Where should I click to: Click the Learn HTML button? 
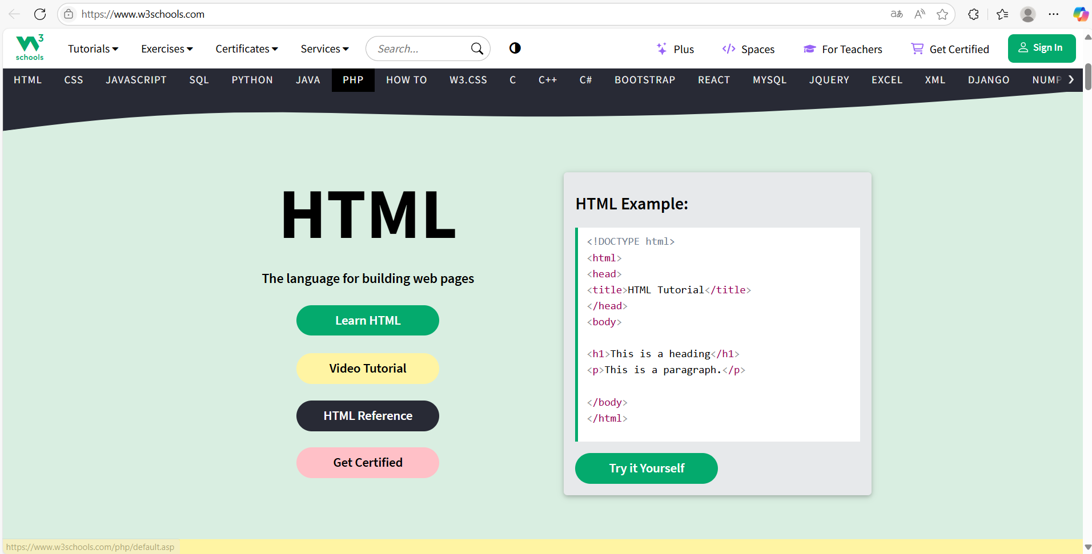point(367,320)
